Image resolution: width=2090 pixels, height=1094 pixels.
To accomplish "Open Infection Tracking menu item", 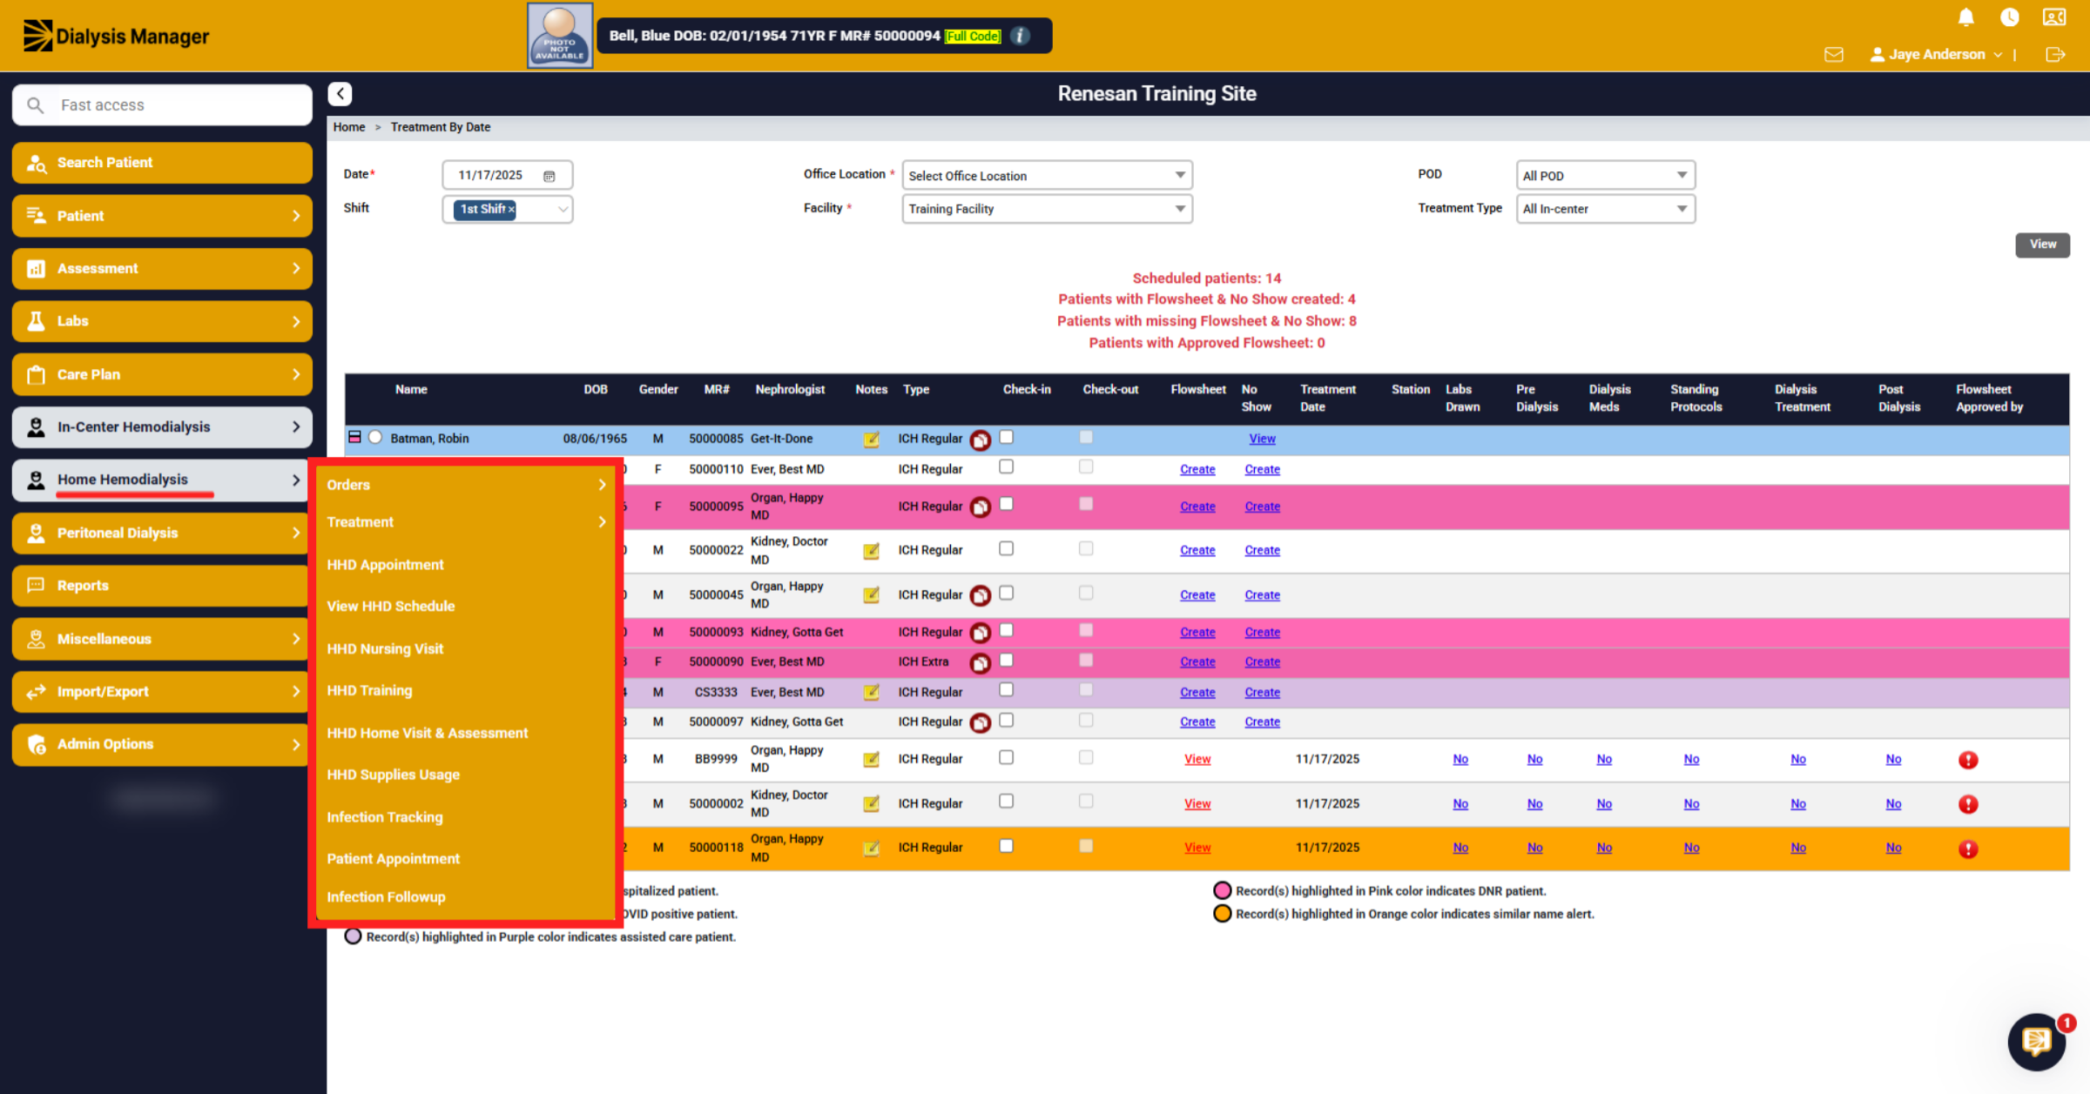I will pos(385,817).
